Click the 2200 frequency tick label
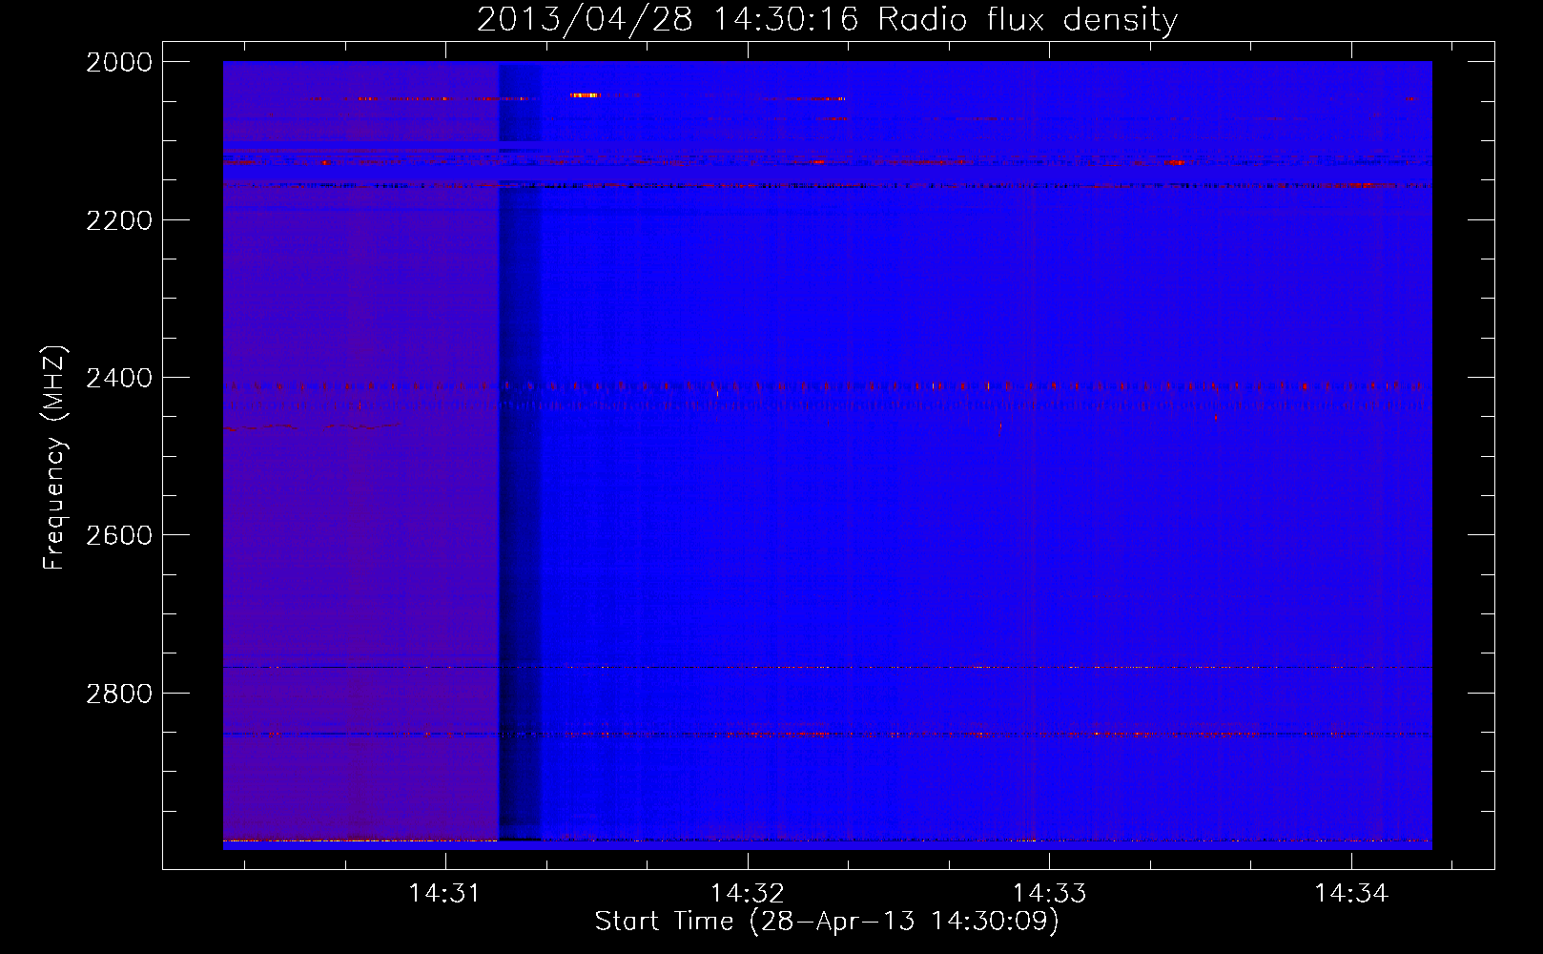 [x=118, y=220]
